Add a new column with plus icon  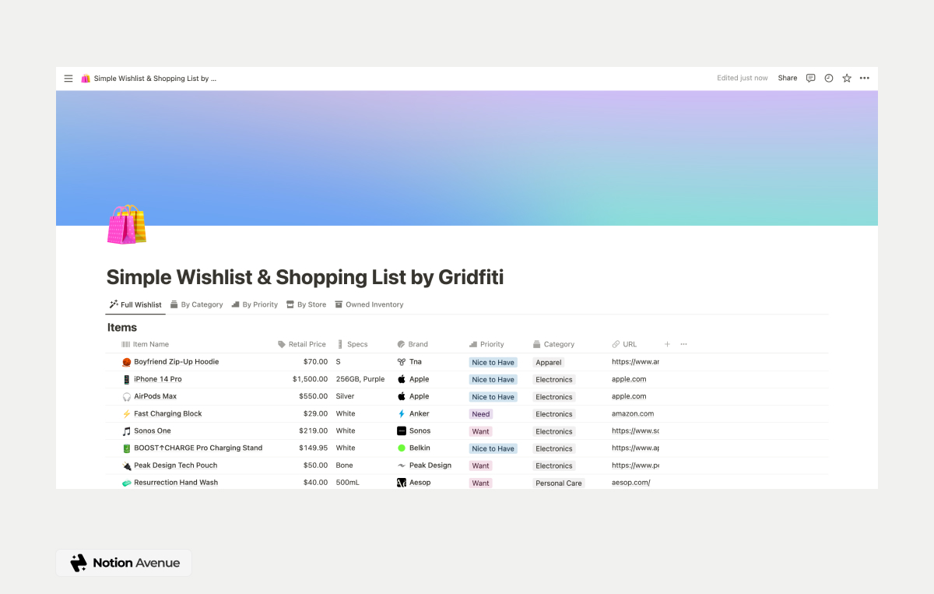coord(667,344)
